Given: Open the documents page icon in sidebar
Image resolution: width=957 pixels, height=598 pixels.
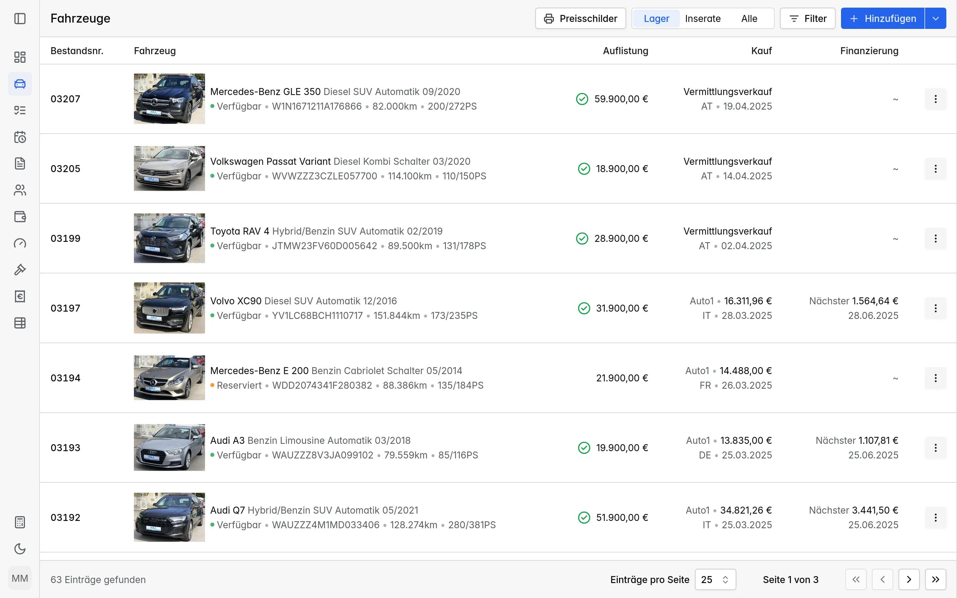Looking at the screenshot, I should coord(20,163).
